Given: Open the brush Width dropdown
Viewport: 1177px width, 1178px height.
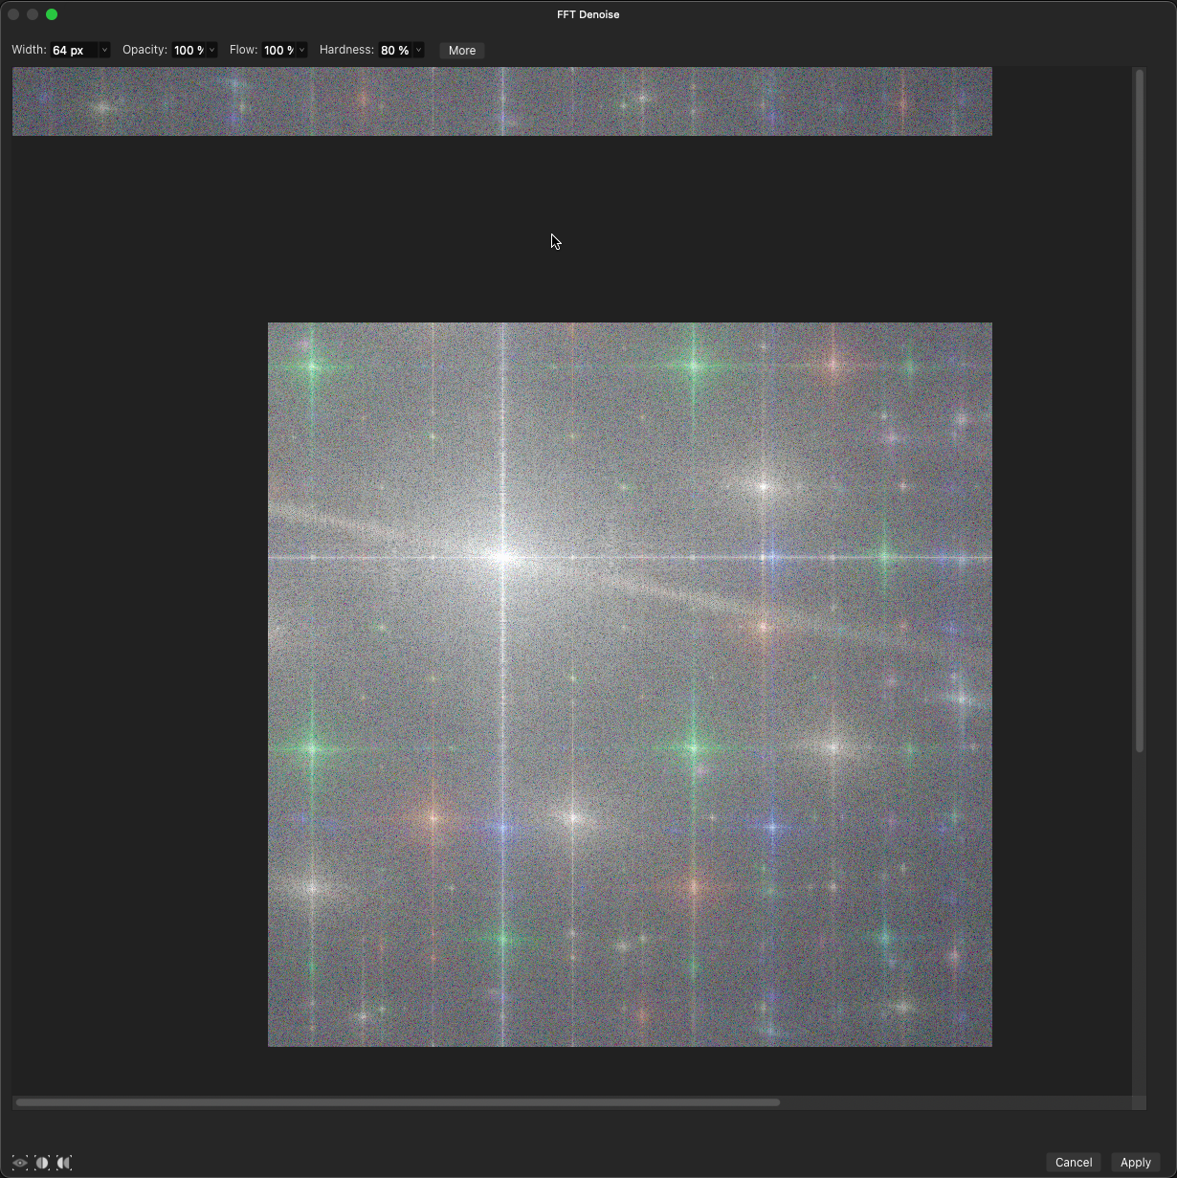Looking at the screenshot, I should 104,50.
